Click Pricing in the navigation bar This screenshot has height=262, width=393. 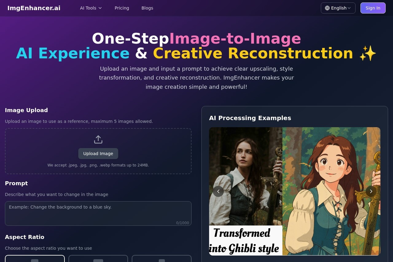pyautogui.click(x=122, y=8)
